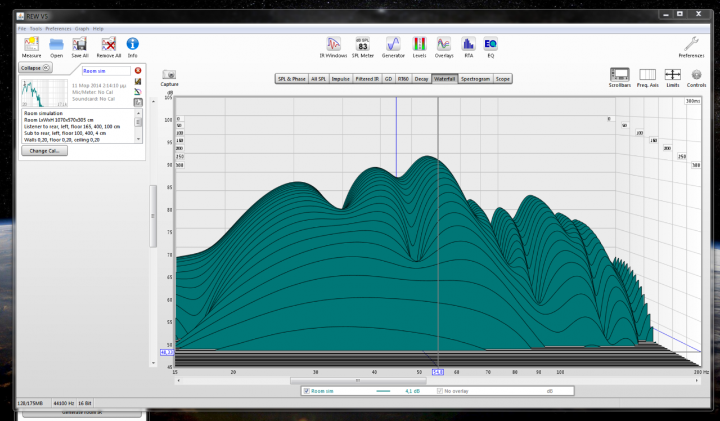Image resolution: width=720 pixels, height=421 pixels.
Task: Toggle the No overlay checkbox
Action: tap(440, 391)
